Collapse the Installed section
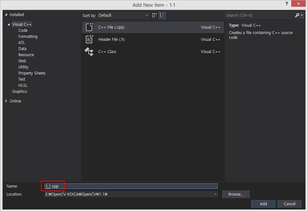308x212 pixels. pyautogui.click(x=6, y=15)
